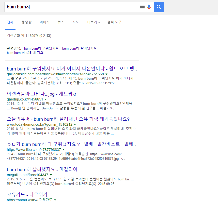
Task: Open result 'burn burn히 살려냈지요 - 메갈리아'
Action: (x=42, y=169)
